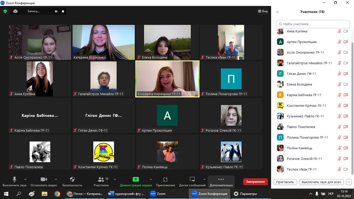The width and height of the screenshot is (354, 199).
Task: Open the Security (Безопасность) options
Action: click(72, 182)
